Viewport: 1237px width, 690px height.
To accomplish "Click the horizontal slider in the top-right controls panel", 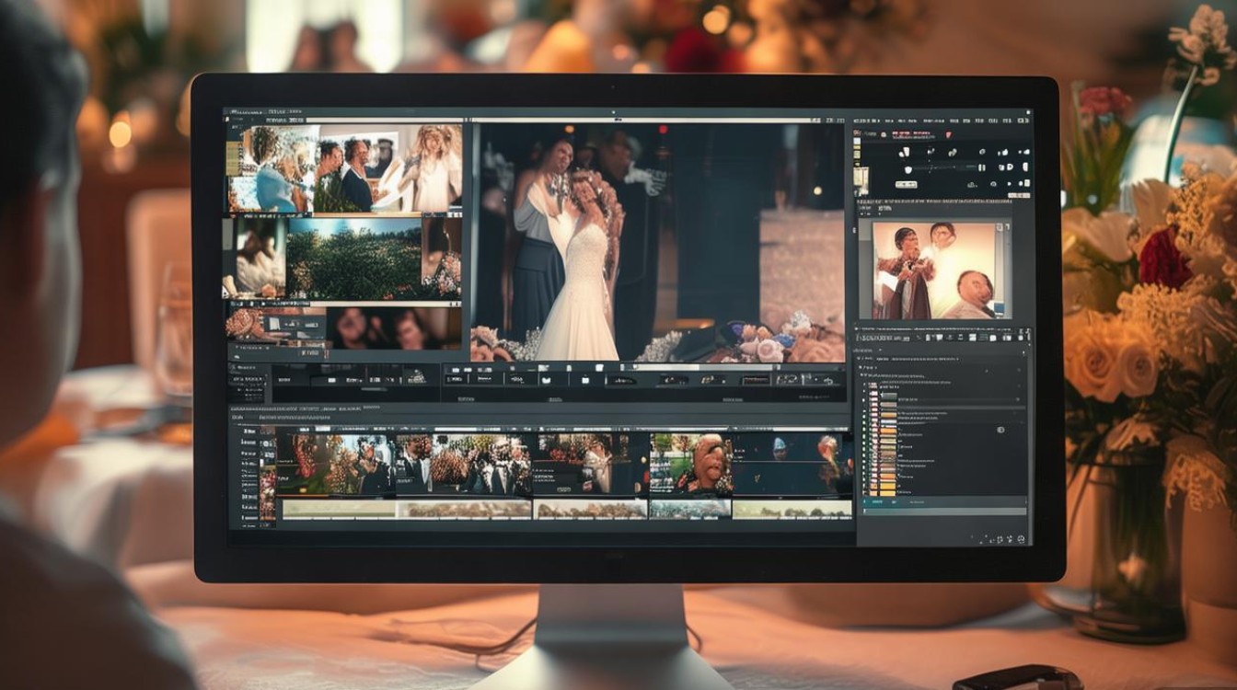I will pyautogui.click(x=948, y=167).
